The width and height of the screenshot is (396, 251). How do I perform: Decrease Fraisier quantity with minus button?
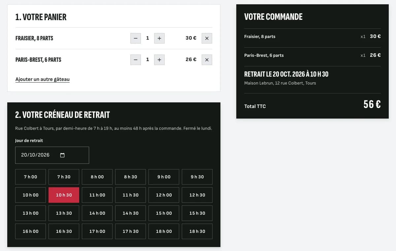[136, 38]
